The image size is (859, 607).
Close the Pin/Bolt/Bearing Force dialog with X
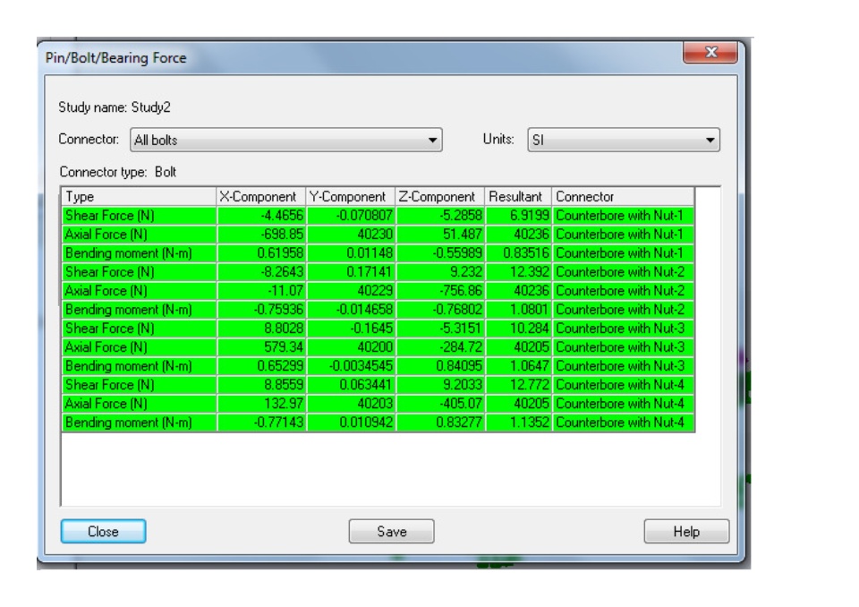[x=710, y=52]
